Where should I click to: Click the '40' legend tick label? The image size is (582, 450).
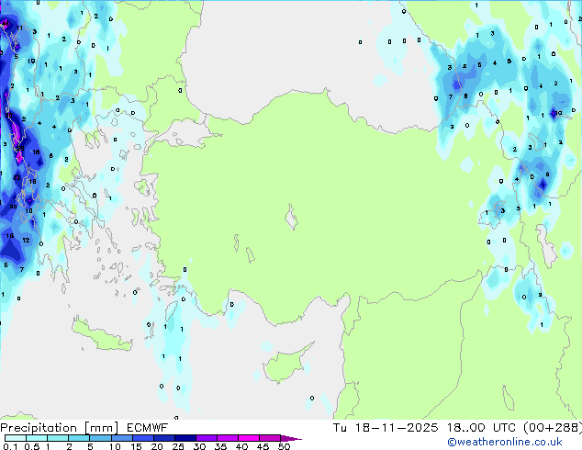pyautogui.click(x=241, y=446)
